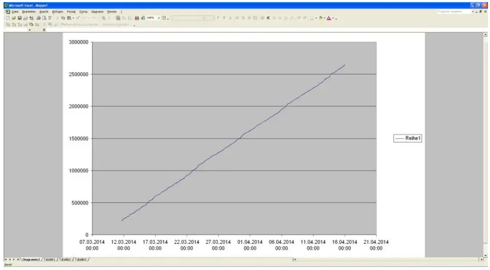The height and width of the screenshot is (270, 490).
Task: Save the workbook with floppy icon
Action: point(19,18)
